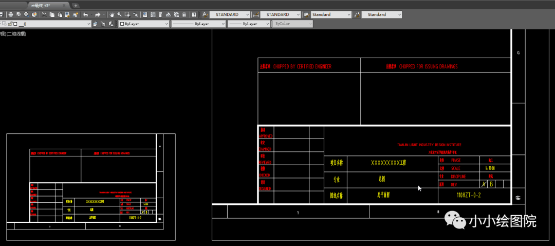This screenshot has width=555, height=246.
Task: Click the Layer States Manager icon
Action: [111, 24]
